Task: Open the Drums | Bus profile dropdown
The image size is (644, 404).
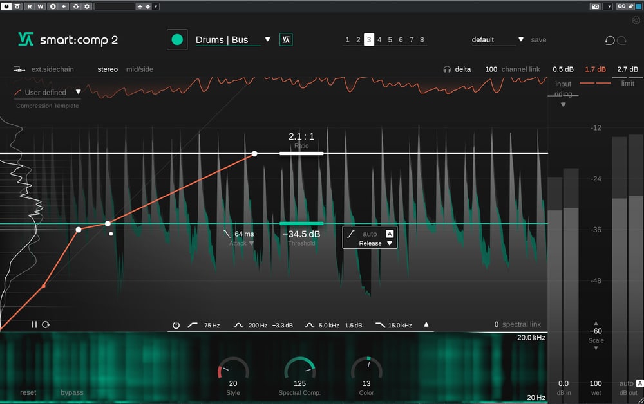Action: point(268,40)
